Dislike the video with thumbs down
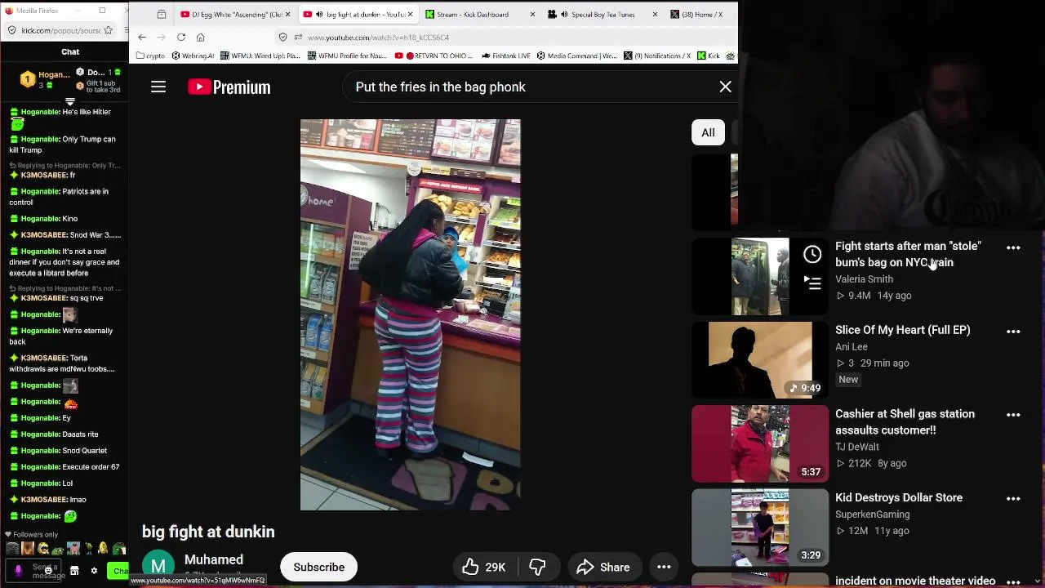 coord(537,567)
